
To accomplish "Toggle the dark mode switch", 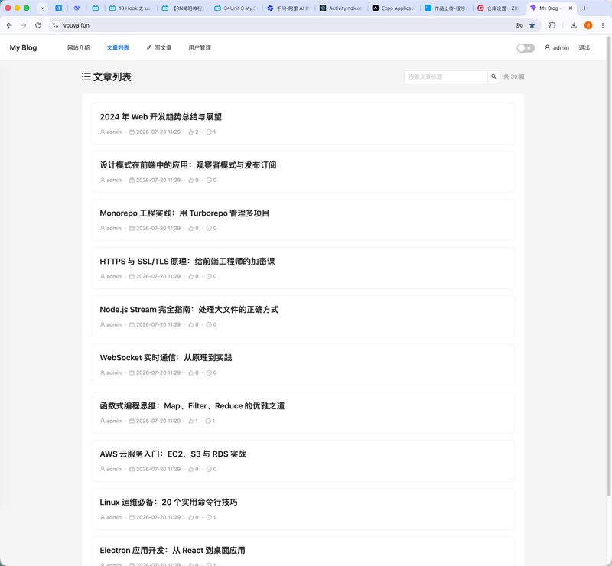I will [526, 48].
